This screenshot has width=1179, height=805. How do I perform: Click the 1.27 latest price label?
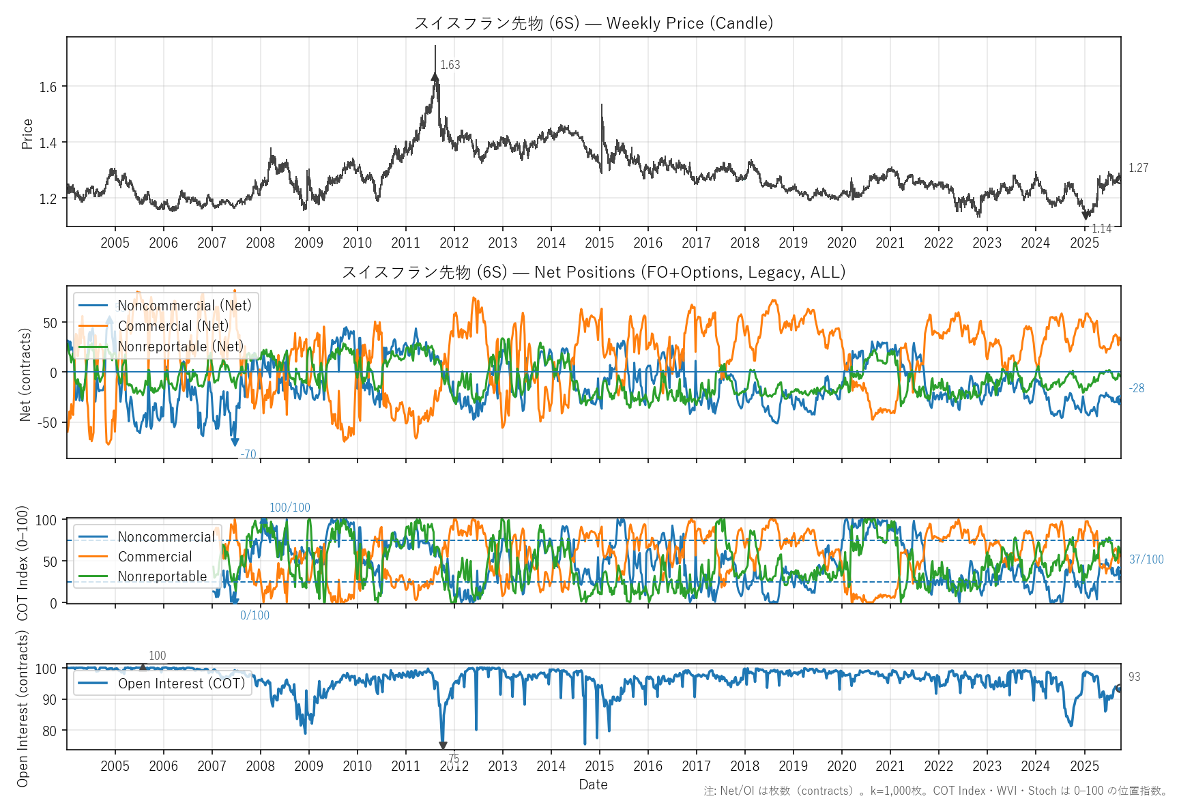(1138, 168)
